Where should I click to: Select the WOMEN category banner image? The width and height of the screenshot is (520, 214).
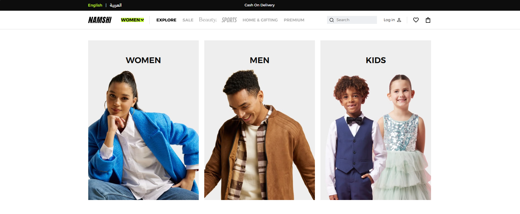(x=143, y=120)
